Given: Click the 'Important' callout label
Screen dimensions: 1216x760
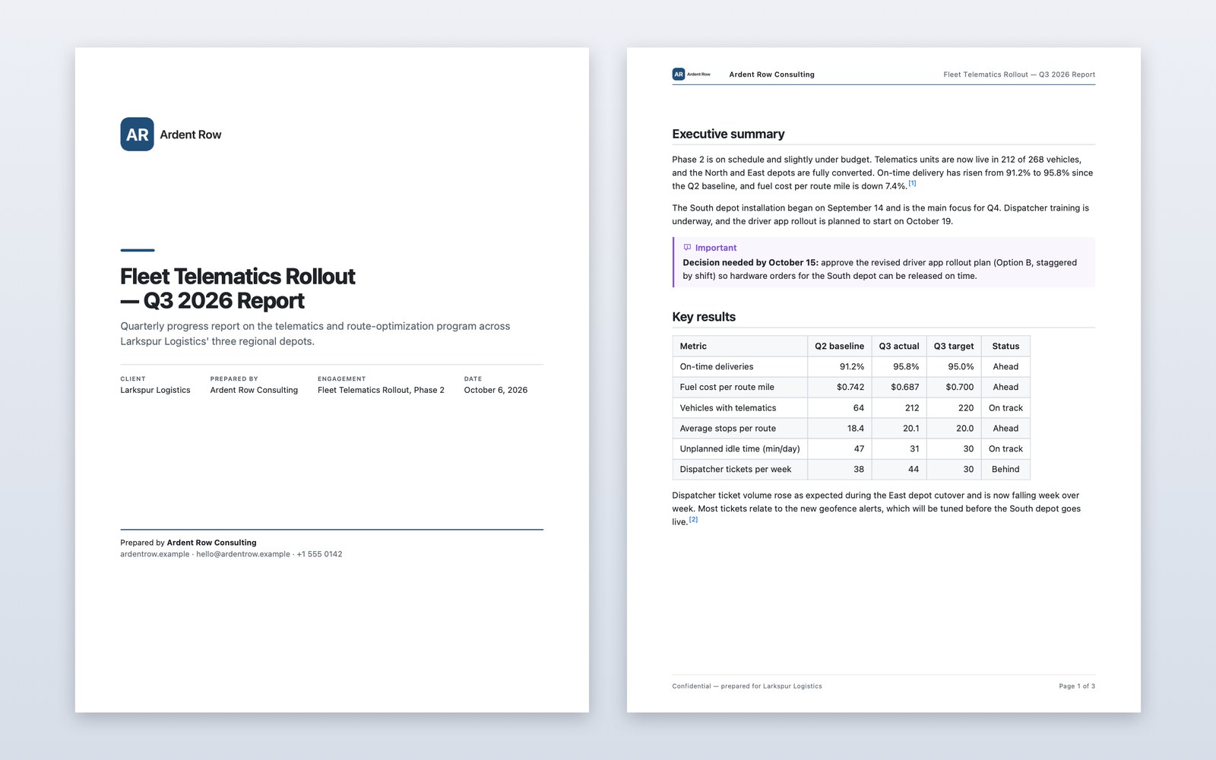Looking at the screenshot, I should (x=716, y=248).
